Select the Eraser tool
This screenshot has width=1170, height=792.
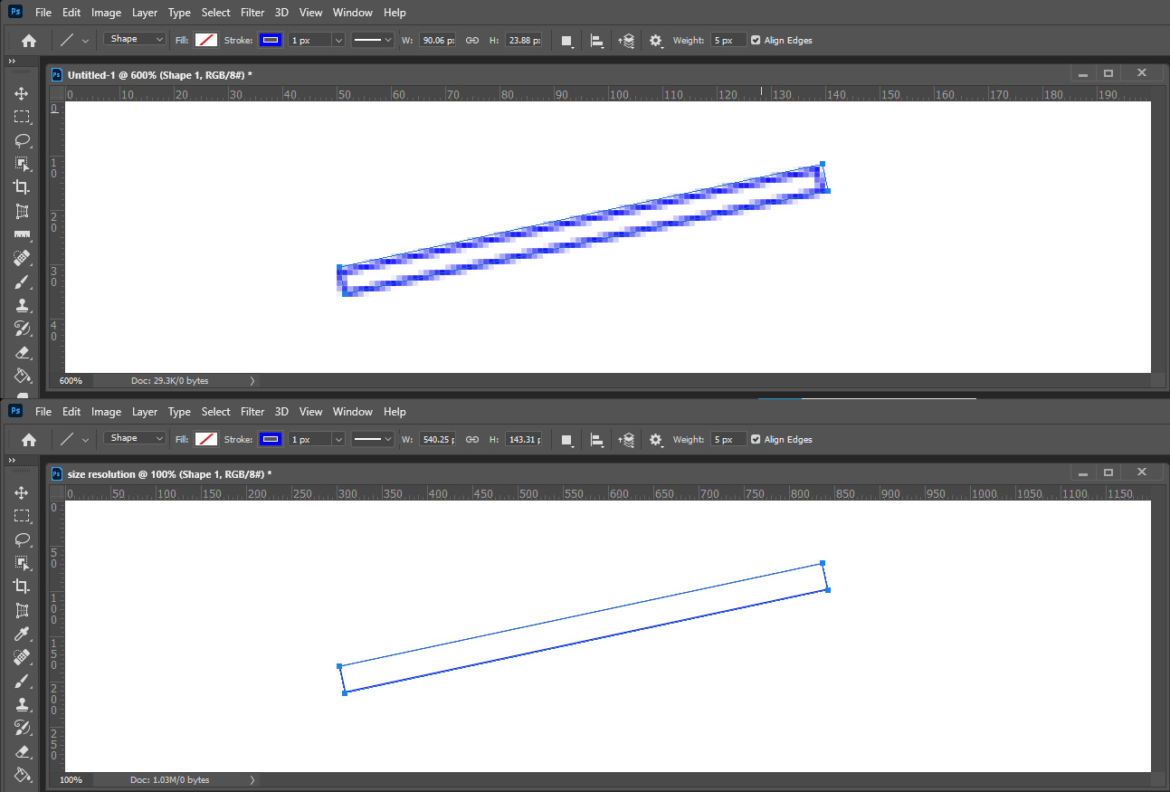point(24,352)
